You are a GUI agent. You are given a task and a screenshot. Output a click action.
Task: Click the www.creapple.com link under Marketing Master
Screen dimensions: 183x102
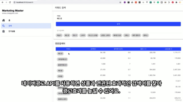pos(10,13)
